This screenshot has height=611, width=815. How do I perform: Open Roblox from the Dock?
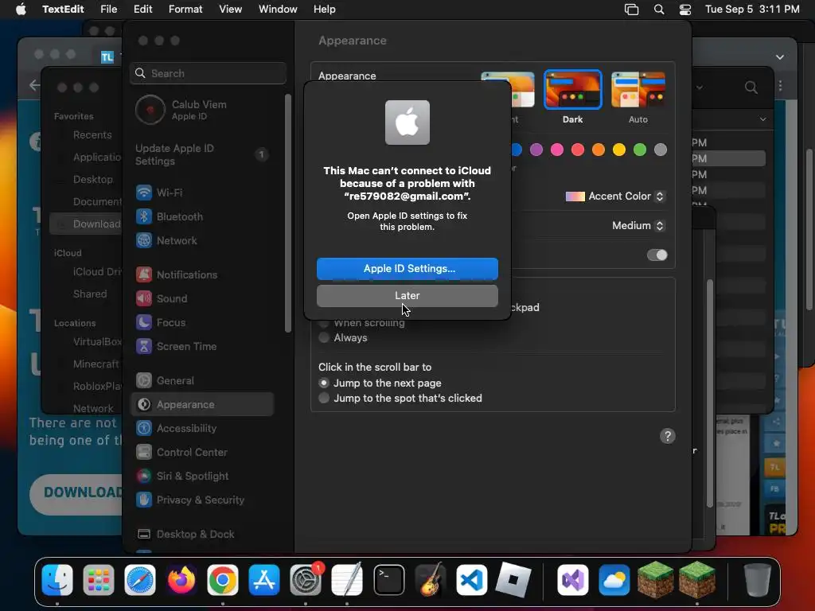click(513, 580)
